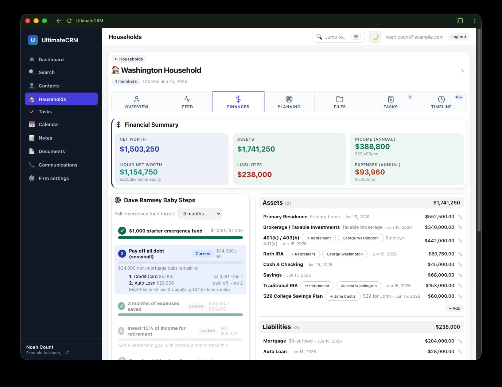Click the UltimateCRM logo icon
Screen dimensions: 502x387
pyautogui.click(x=33, y=40)
